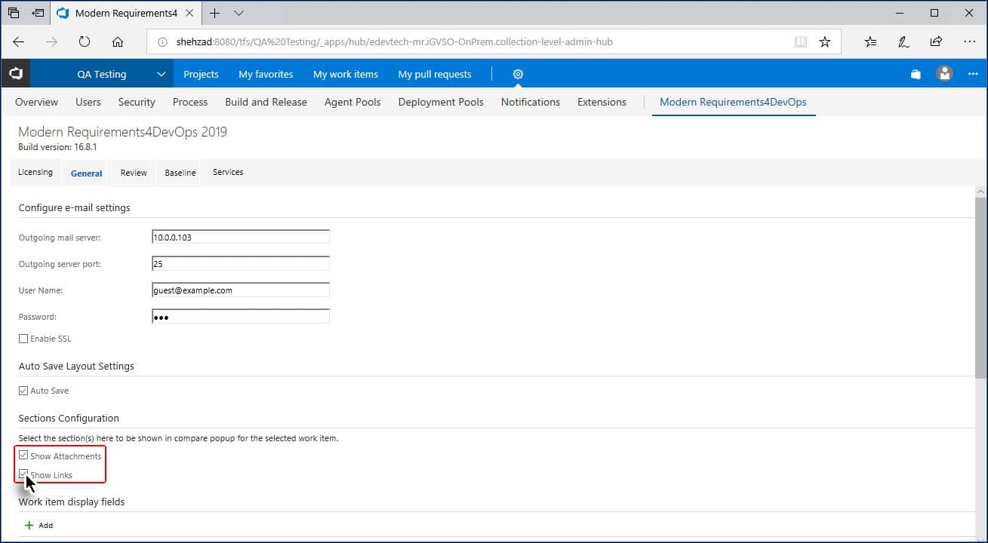Click the site information icon in address bar

(x=162, y=42)
